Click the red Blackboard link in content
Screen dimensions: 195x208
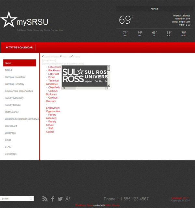point(54,70)
